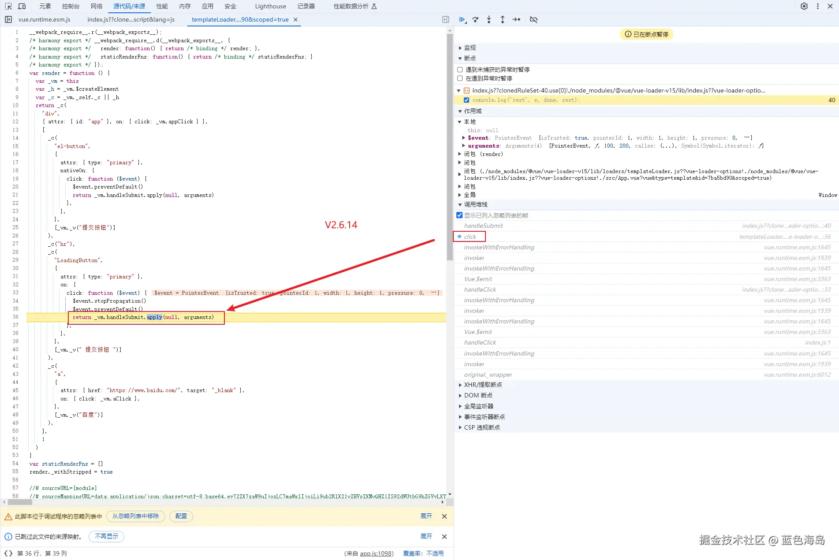The width and height of the screenshot is (839, 560).
Task: Expand the DOM 断点 section
Action: (x=460, y=395)
